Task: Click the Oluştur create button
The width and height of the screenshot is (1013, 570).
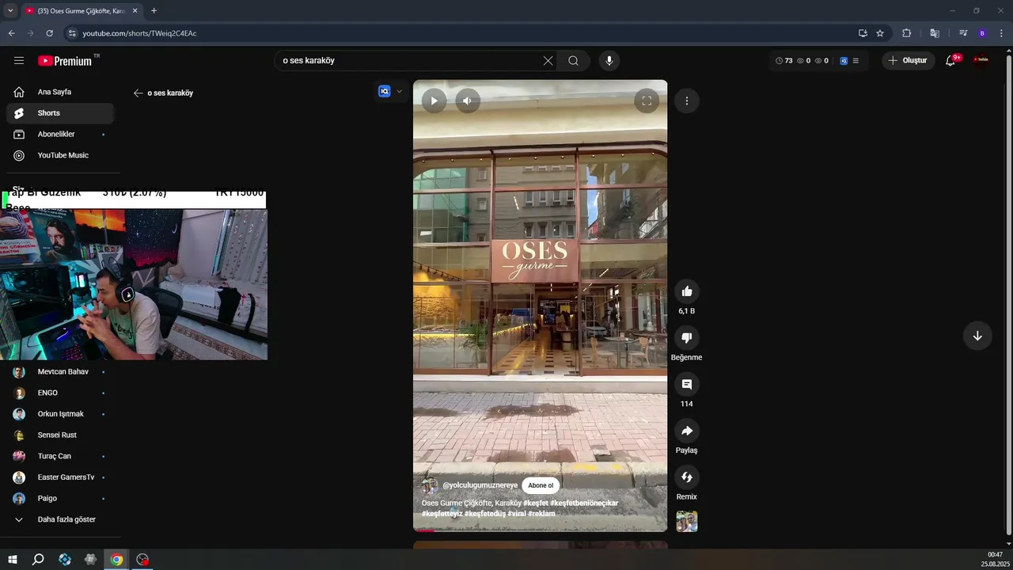Action: (x=909, y=60)
